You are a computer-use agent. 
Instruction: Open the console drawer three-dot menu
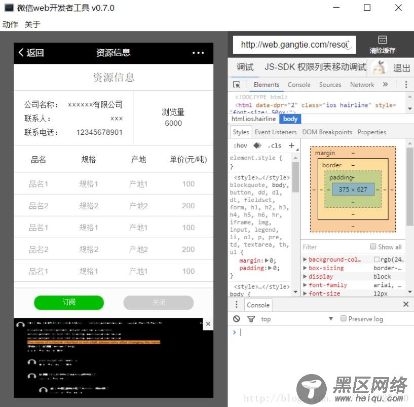[x=236, y=305]
